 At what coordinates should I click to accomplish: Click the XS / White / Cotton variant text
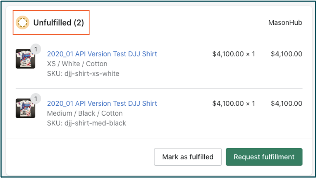[77, 64]
